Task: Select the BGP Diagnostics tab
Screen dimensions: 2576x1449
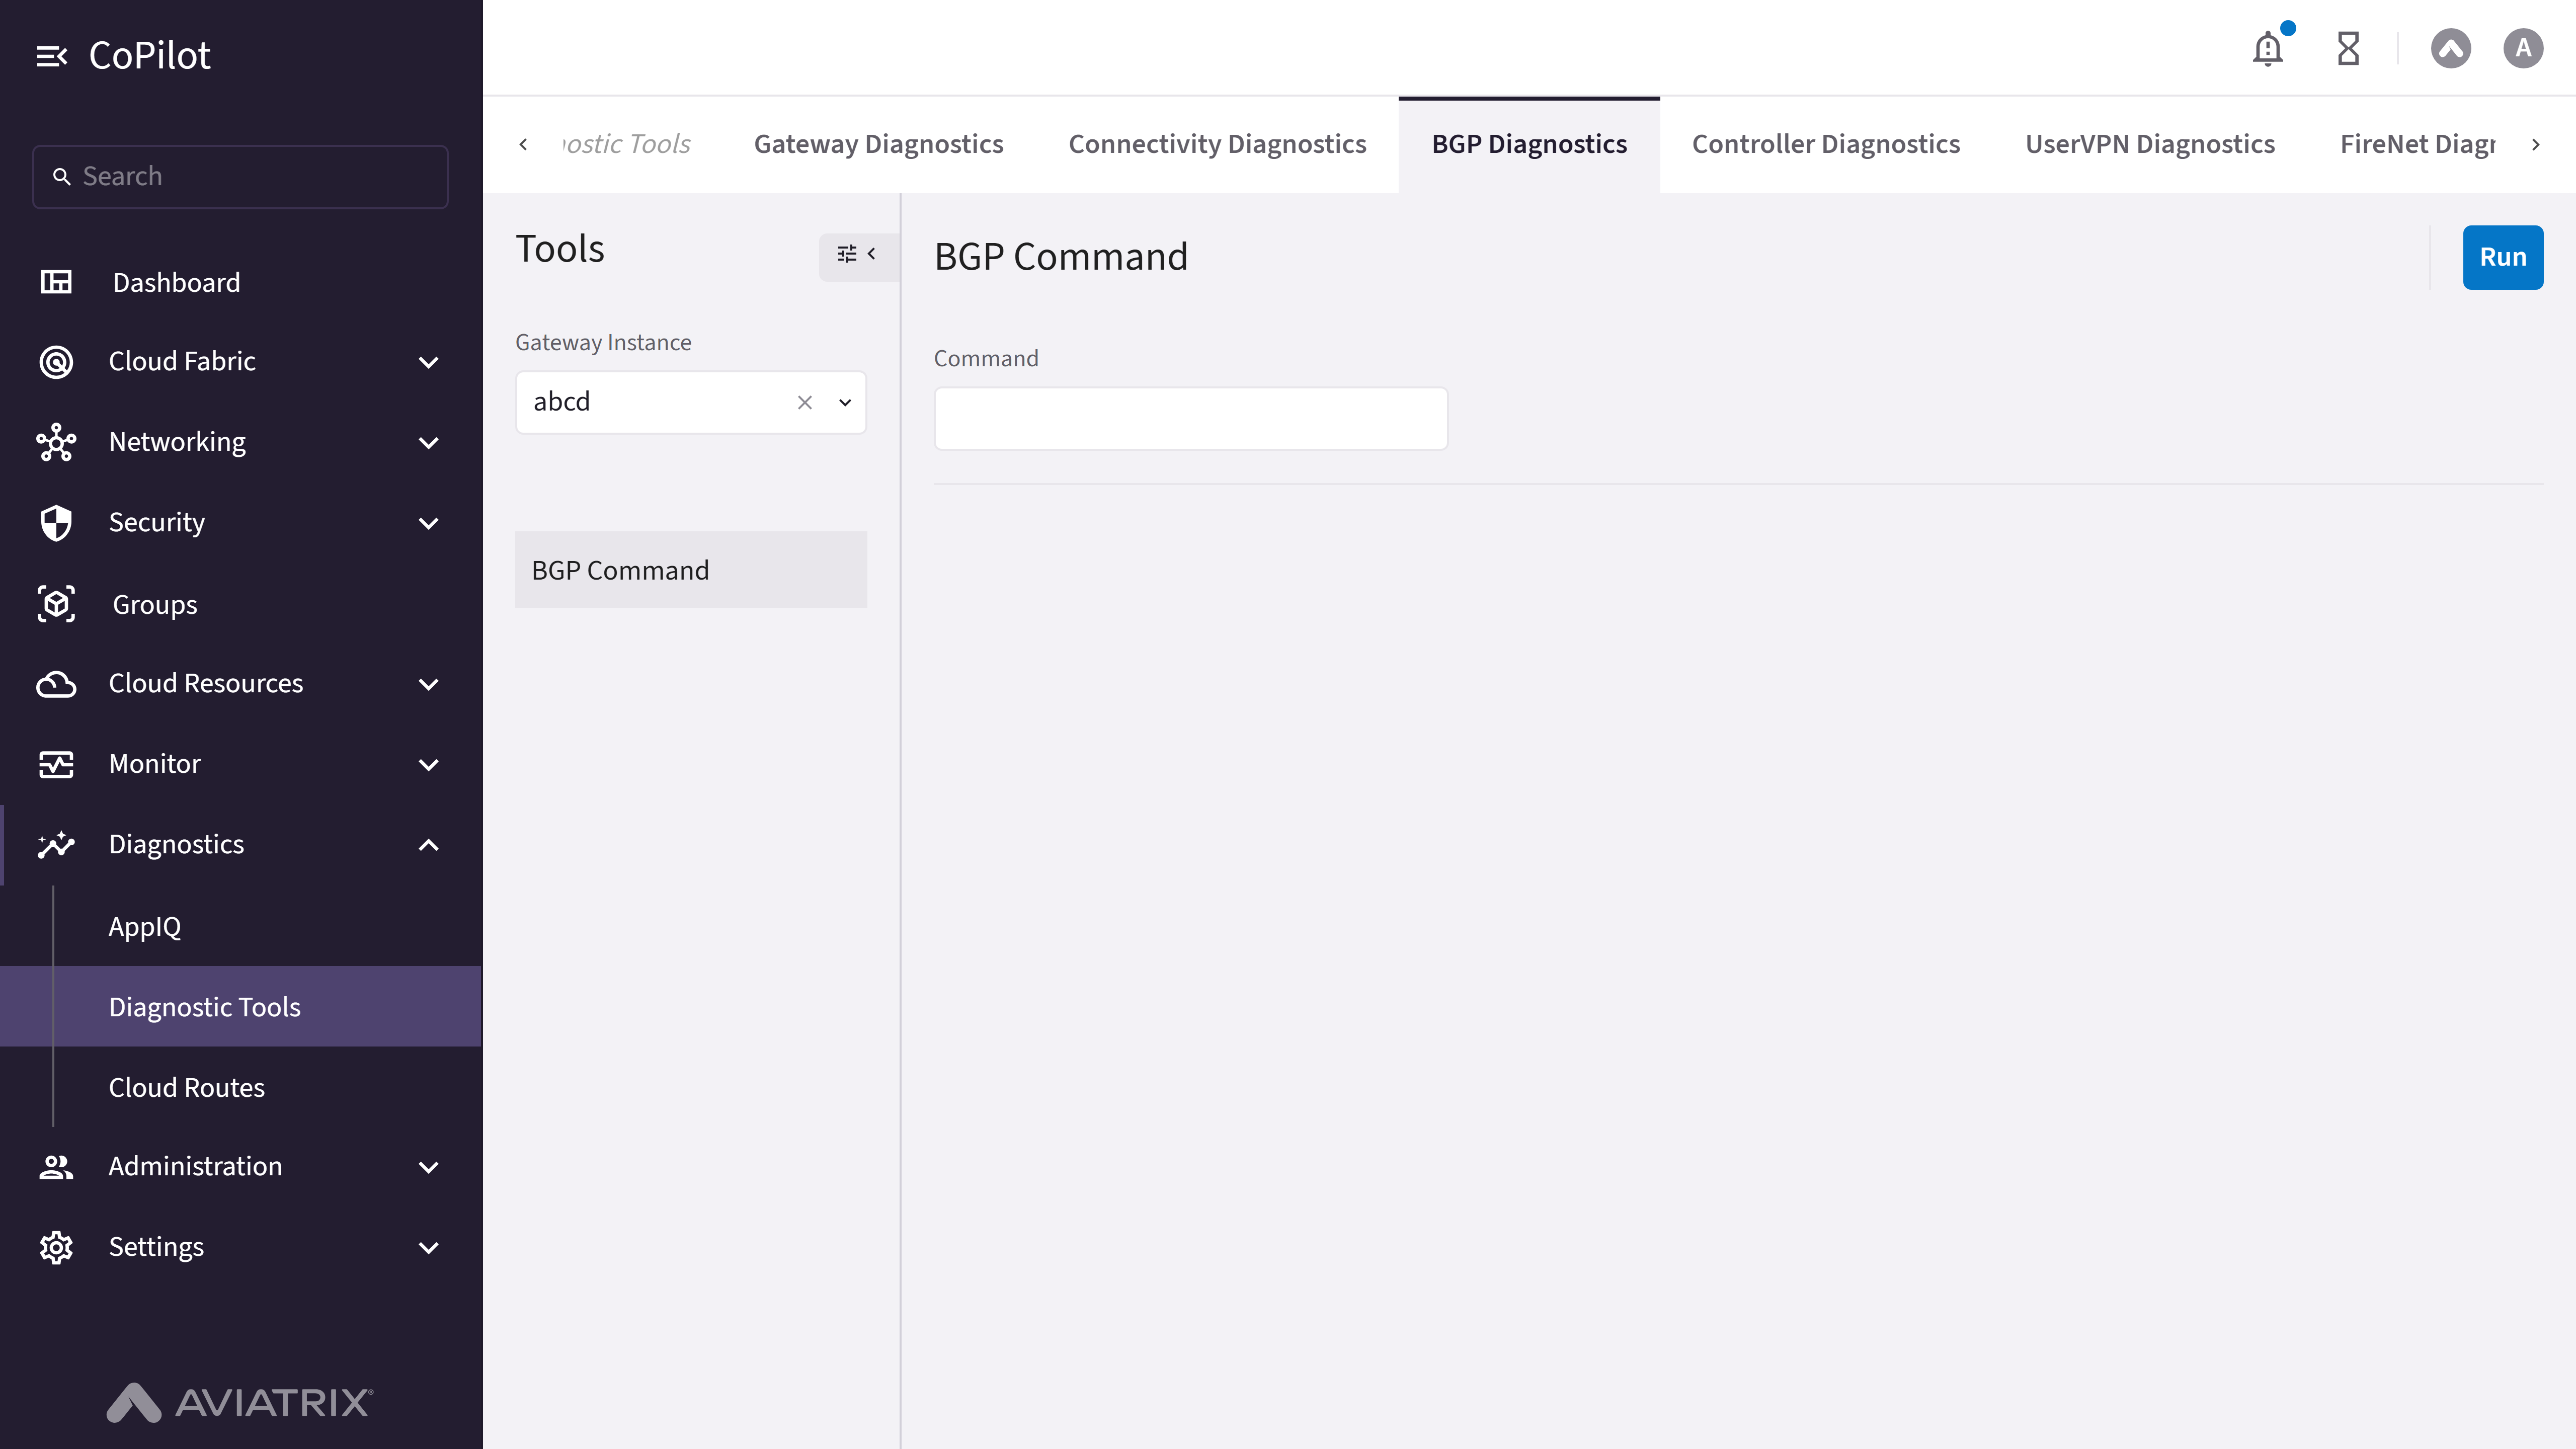Action: pos(1529,145)
